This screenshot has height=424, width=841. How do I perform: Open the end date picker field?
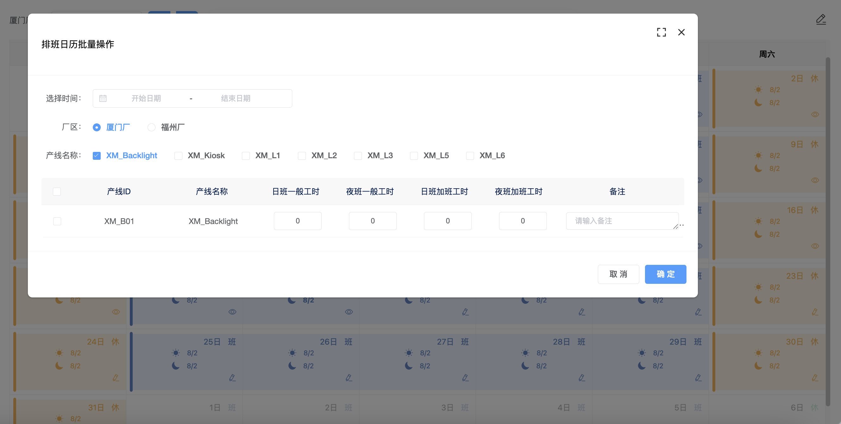coord(235,98)
